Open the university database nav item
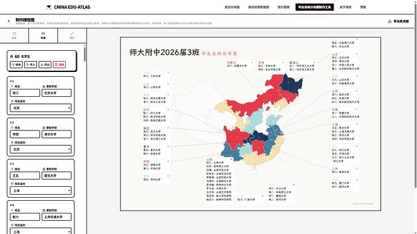The width and height of the screenshot is (417, 234). pyautogui.click(x=259, y=7)
